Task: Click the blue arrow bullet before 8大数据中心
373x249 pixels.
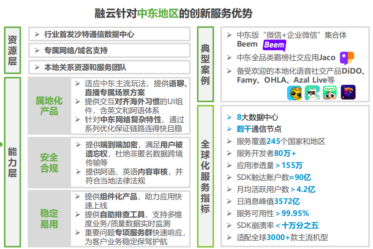Action: (229, 118)
